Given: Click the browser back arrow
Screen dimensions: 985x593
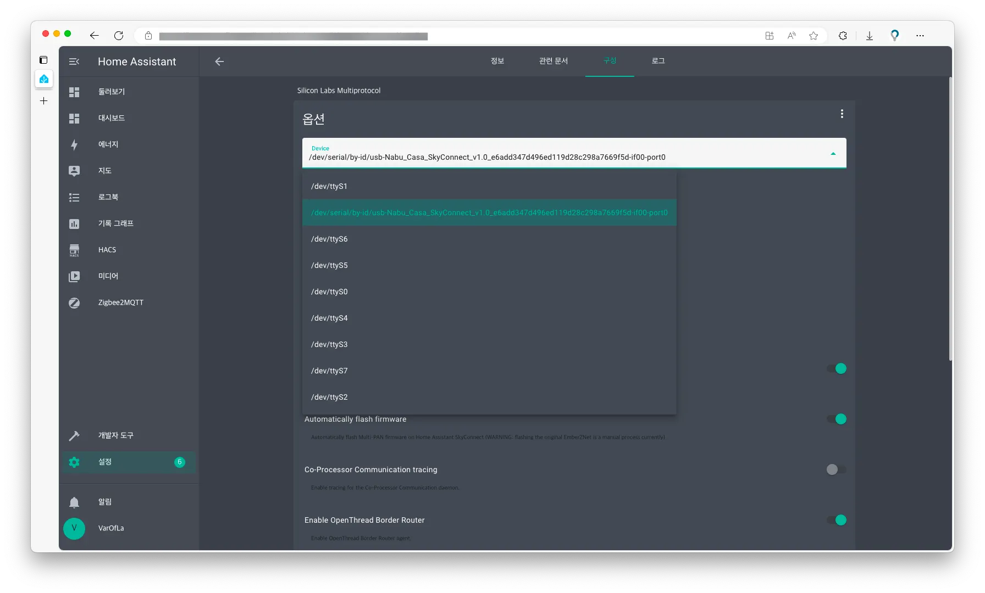Looking at the screenshot, I should coord(94,36).
